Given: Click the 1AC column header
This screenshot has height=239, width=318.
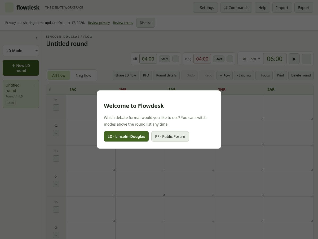Looking at the screenshot, I should [73, 89].
